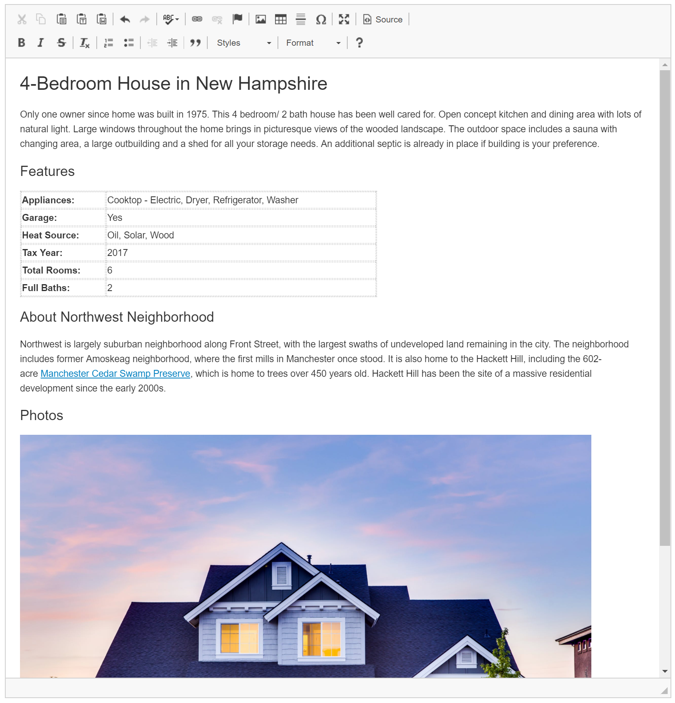The height and width of the screenshot is (703, 675).
Task: Click the vertical scrollbar thumb
Action: click(665, 308)
